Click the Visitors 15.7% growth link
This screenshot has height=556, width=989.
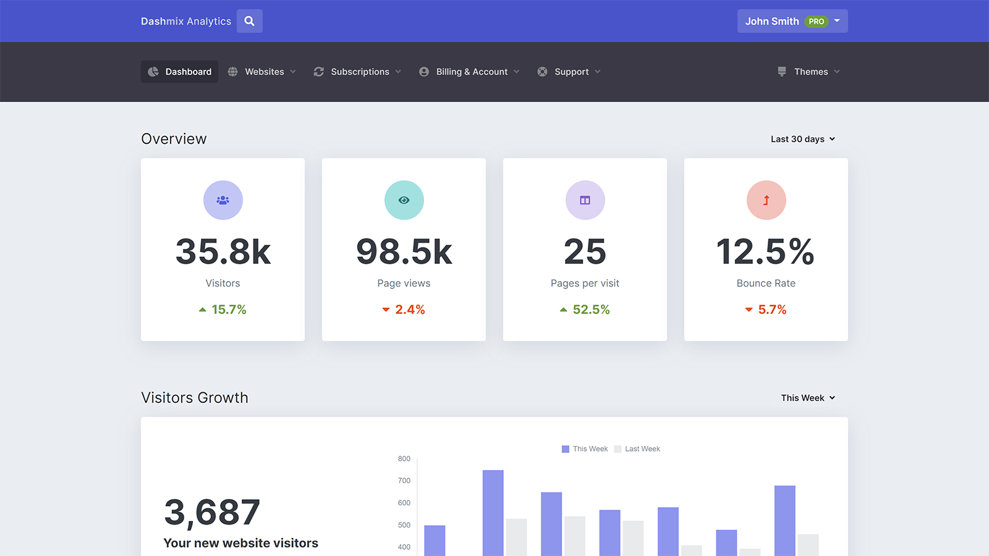[x=223, y=310]
